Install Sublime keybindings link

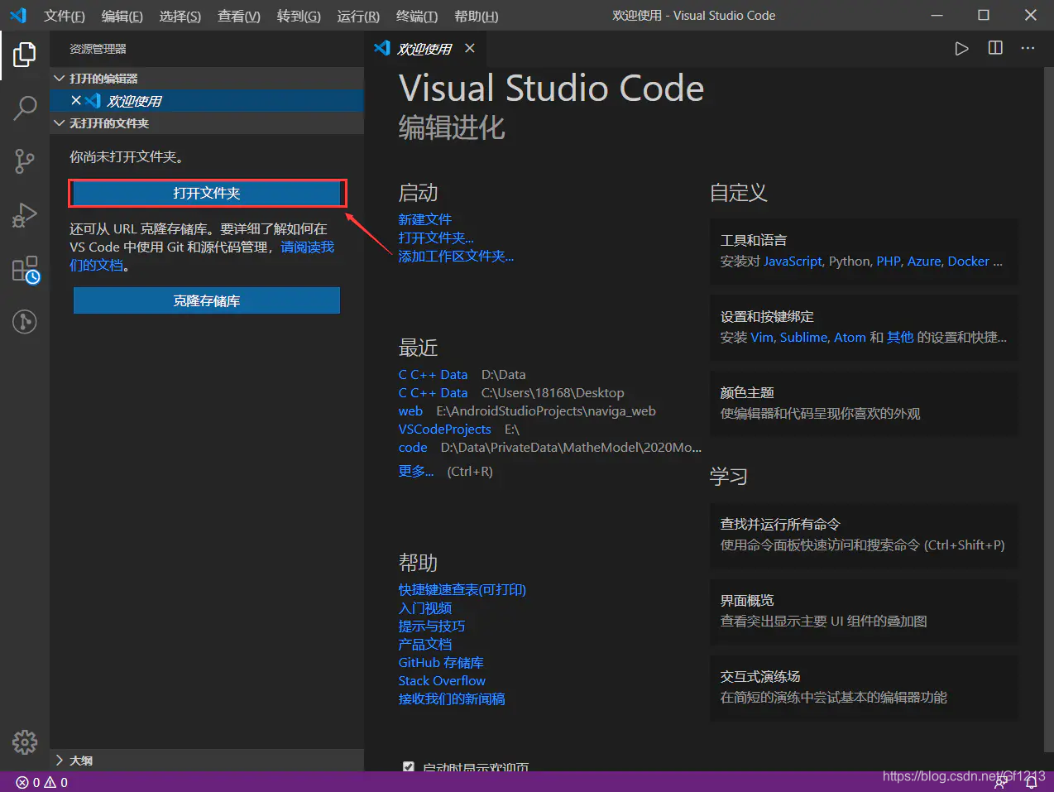[x=803, y=338]
